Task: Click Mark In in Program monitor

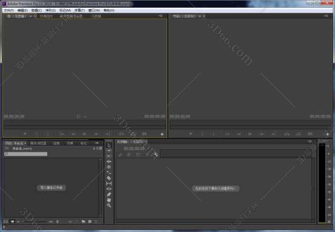Action: pos(202,134)
